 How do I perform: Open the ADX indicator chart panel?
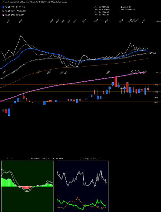[82, 186]
